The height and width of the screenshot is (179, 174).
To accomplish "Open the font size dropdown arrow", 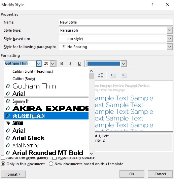I will (x=53, y=64).
